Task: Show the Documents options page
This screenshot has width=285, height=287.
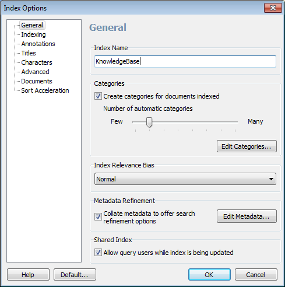Action: [37, 81]
